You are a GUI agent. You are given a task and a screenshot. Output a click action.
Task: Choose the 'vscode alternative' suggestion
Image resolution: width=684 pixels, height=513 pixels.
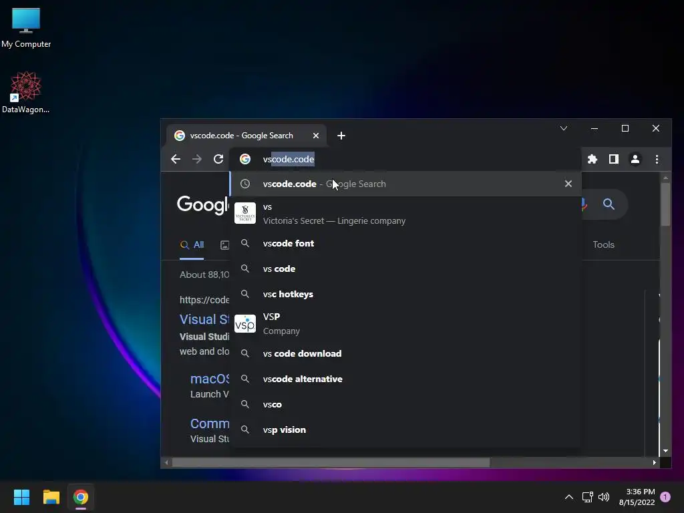[405, 379]
